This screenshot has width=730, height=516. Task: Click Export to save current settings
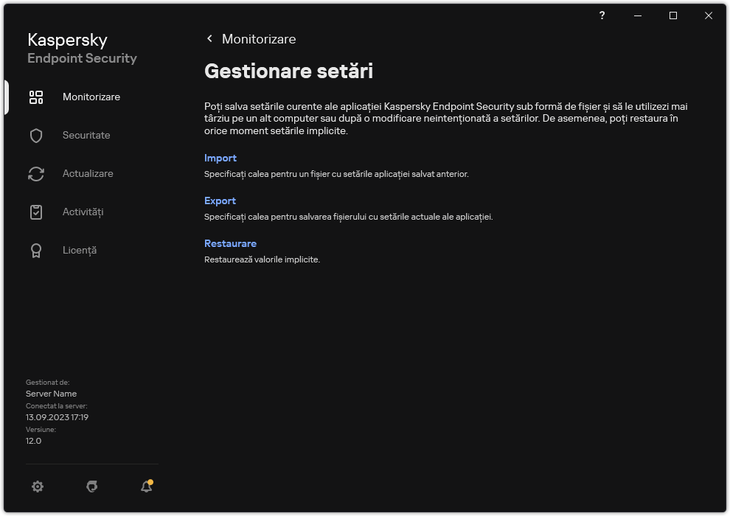[220, 201]
